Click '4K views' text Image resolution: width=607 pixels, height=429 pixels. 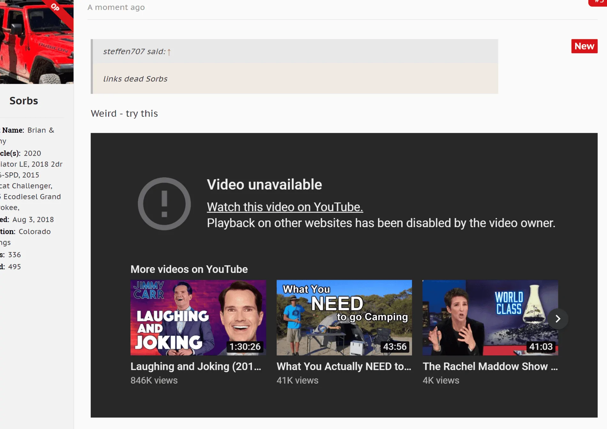(x=441, y=381)
